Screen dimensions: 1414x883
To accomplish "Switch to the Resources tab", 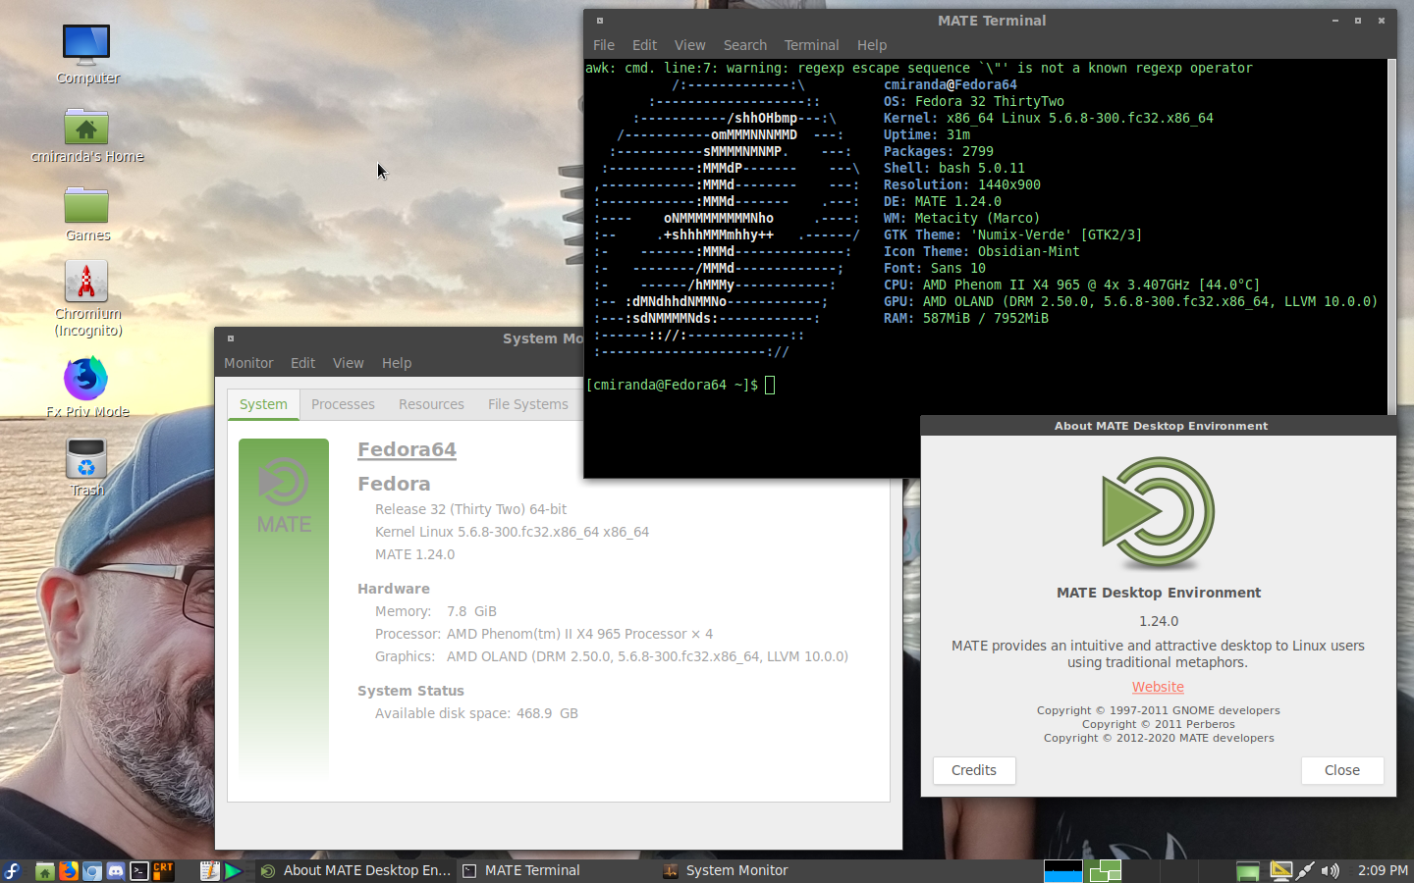I will pos(431,404).
